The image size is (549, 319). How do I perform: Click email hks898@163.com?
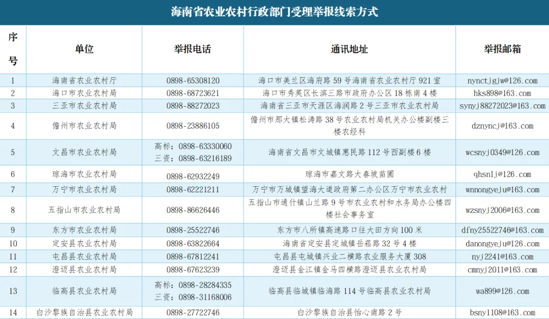(x=502, y=93)
